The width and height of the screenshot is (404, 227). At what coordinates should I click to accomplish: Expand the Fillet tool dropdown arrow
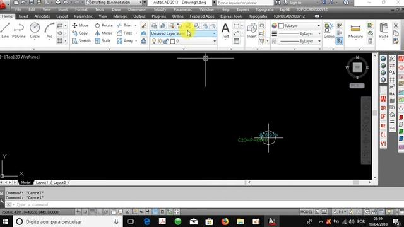click(136, 33)
